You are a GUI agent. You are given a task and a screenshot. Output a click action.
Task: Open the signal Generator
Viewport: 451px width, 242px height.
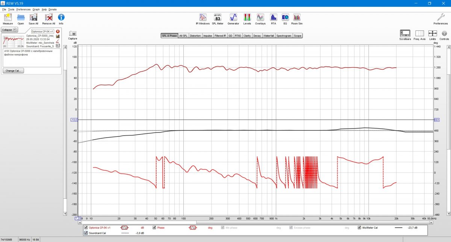233,19
